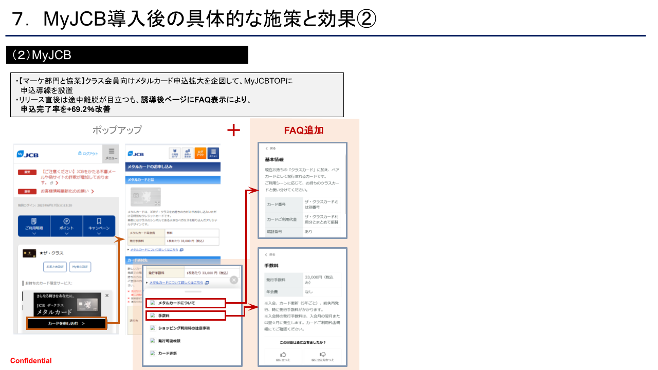Expand the キャンペーン tab
Screen dimensions: 658x370
tap(99, 226)
